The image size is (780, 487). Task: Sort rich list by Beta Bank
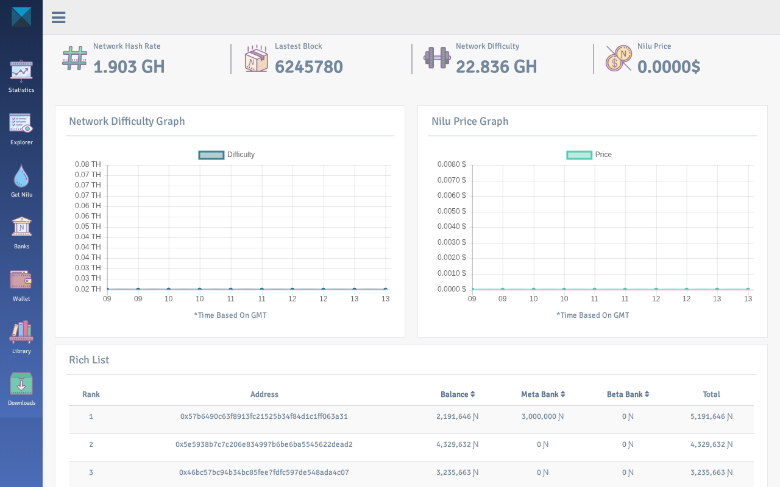[x=628, y=394]
